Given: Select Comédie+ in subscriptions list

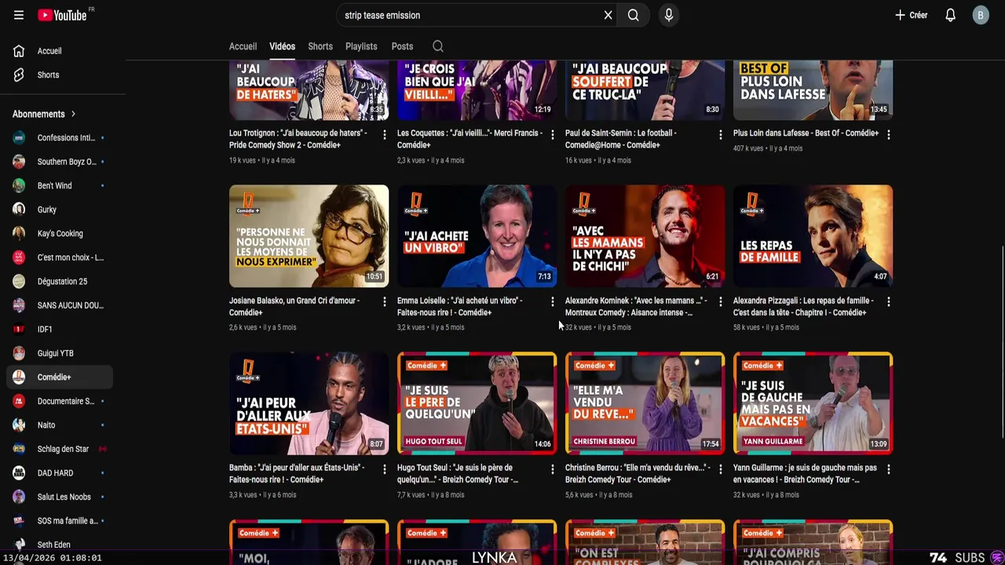Looking at the screenshot, I should tap(60, 377).
